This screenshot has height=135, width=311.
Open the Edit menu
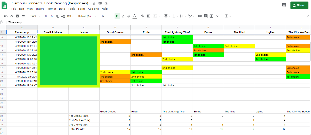pos(22,9)
